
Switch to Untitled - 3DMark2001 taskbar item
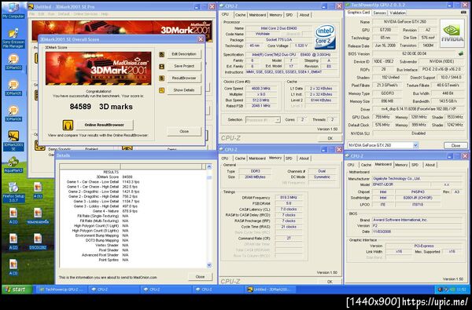[x=270, y=290]
